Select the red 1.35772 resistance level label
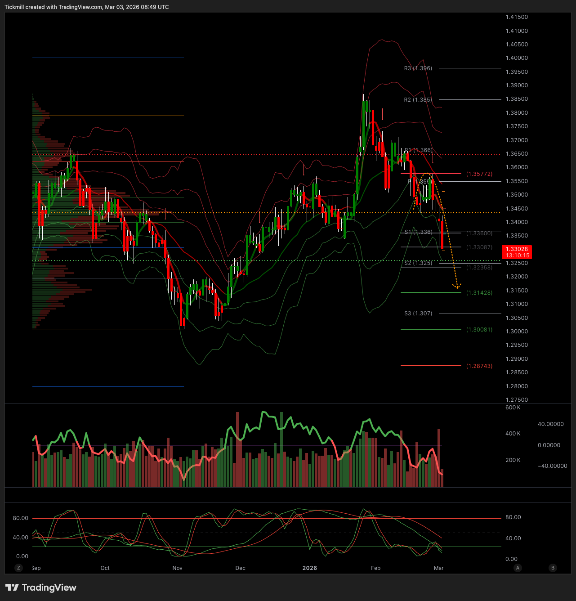Screen dimensions: 576x601 (x=479, y=174)
